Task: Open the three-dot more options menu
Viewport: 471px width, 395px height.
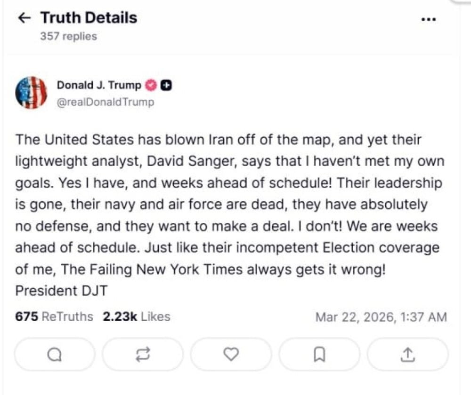Action: click(x=428, y=20)
